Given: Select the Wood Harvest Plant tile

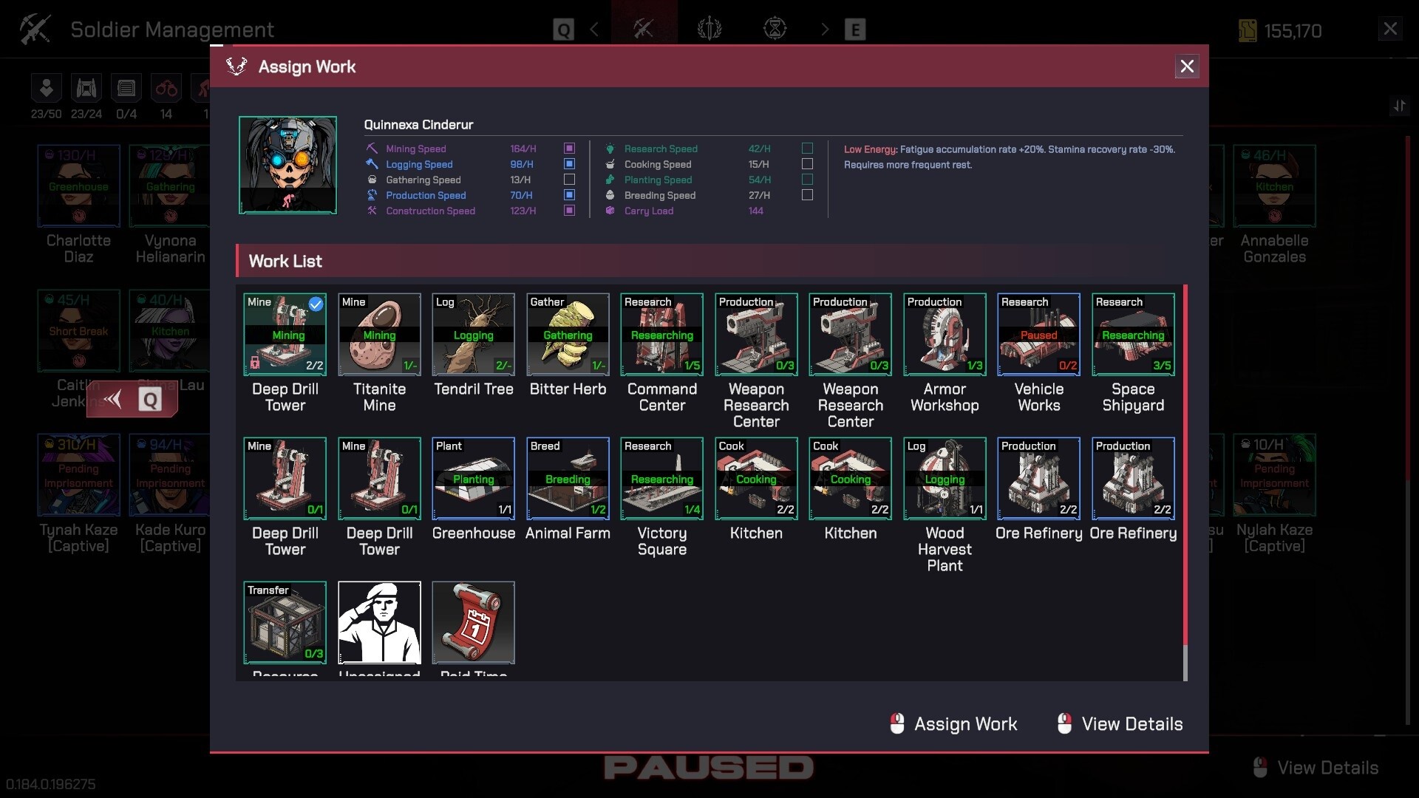Looking at the screenshot, I should (x=945, y=479).
